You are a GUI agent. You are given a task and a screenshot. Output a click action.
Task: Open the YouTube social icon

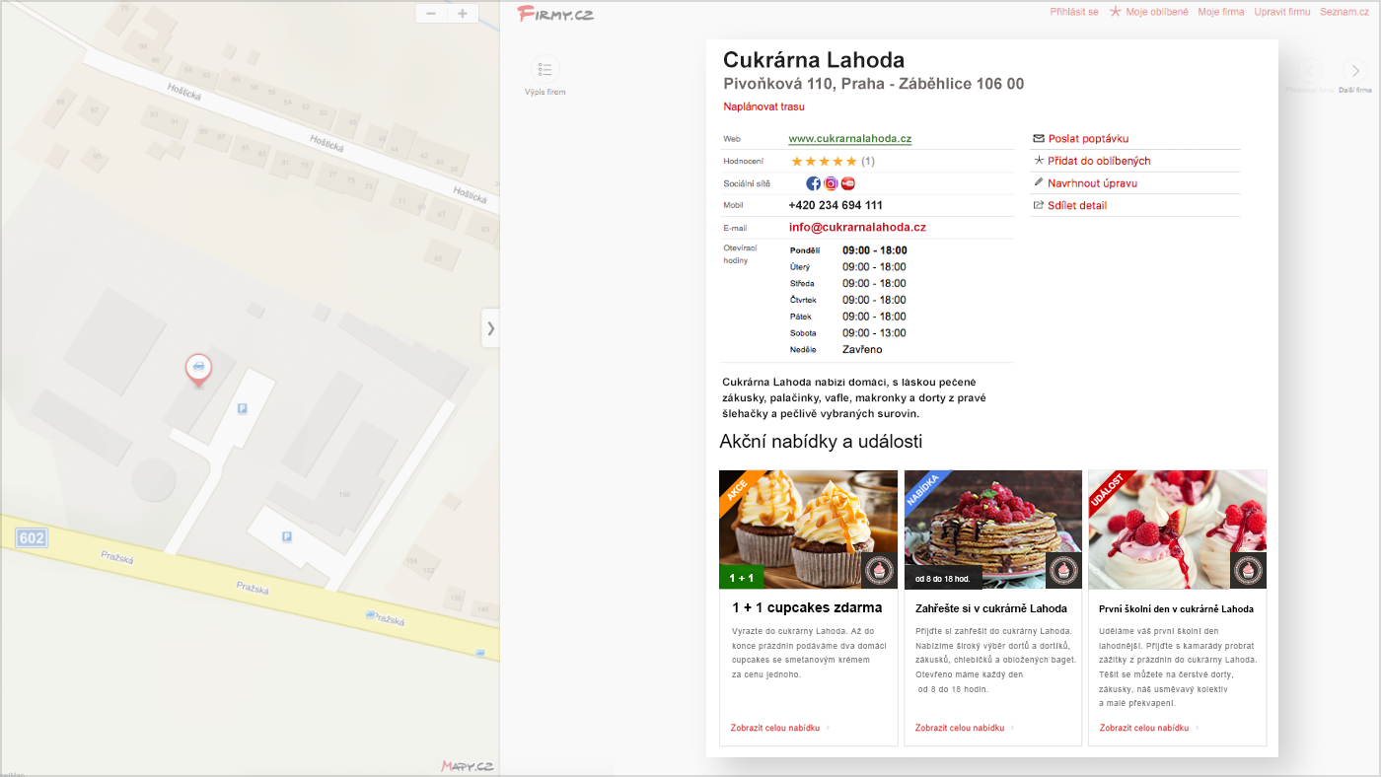(847, 183)
